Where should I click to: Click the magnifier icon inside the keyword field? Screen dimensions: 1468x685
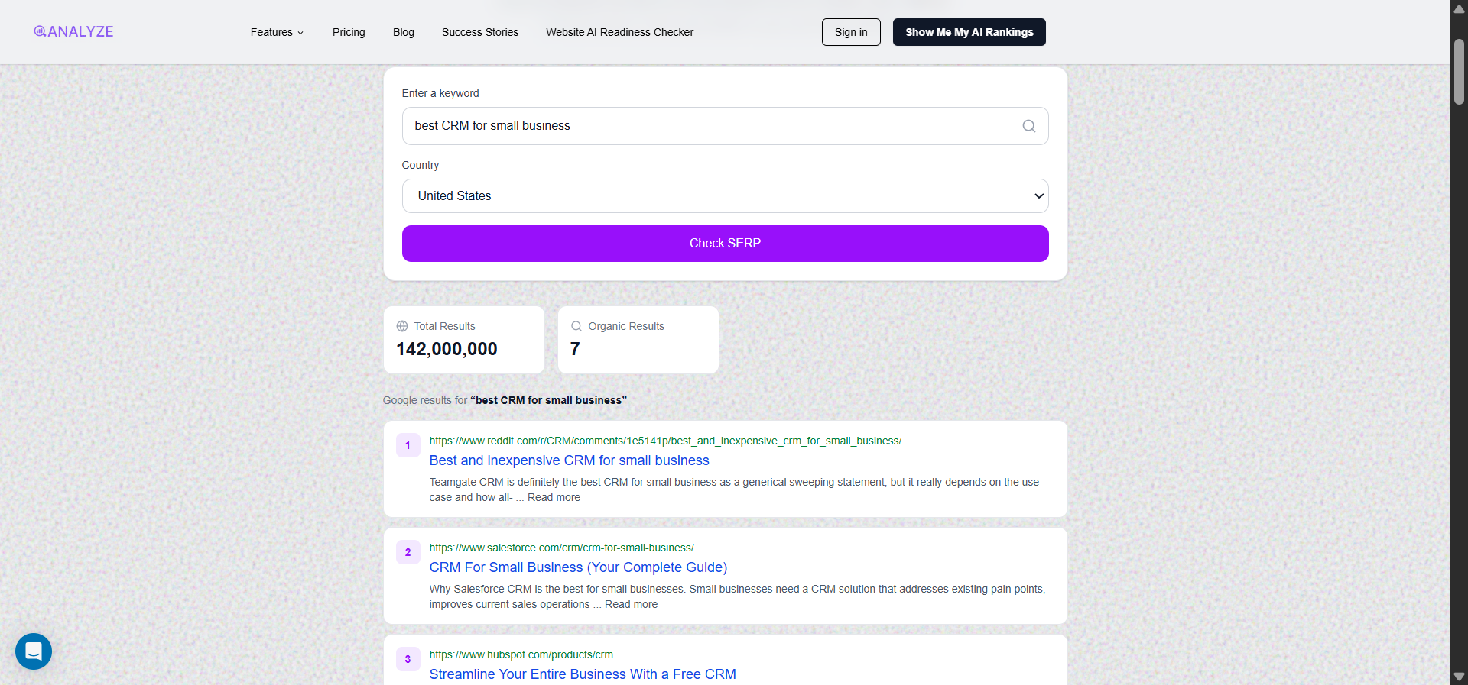(1028, 126)
